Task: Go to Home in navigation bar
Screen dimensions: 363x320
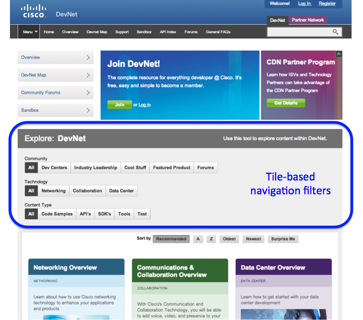Action: click(x=49, y=32)
